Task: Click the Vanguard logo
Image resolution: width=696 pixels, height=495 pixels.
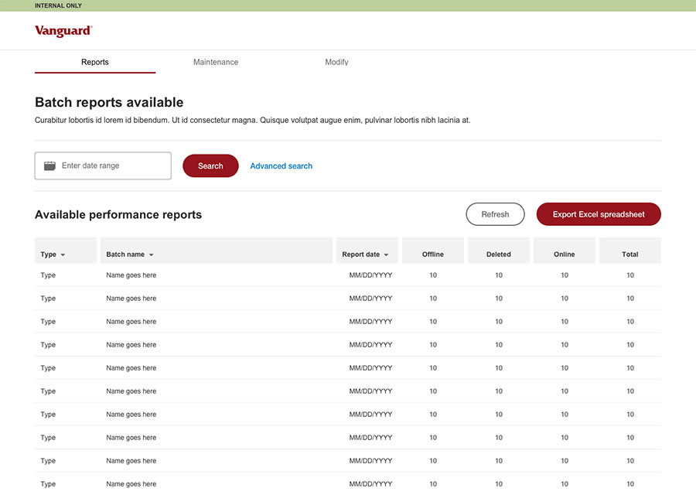Action: point(63,31)
